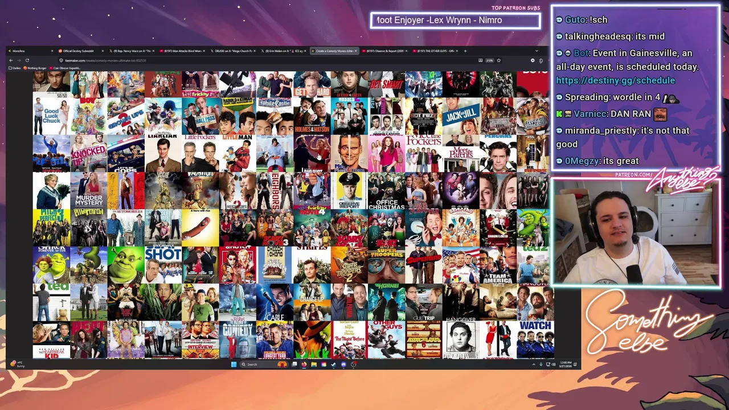
Task: Switch to the Rep. Nancy Mace on X tab
Action: (x=132, y=51)
